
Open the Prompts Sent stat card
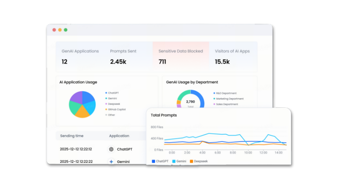(128, 57)
